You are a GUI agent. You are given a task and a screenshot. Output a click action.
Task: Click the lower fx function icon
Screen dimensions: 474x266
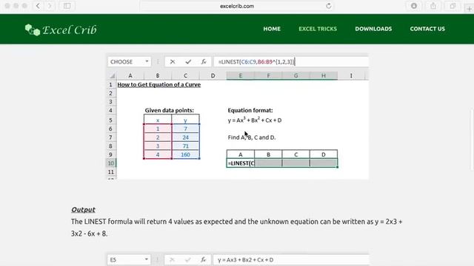pyautogui.click(x=204, y=259)
